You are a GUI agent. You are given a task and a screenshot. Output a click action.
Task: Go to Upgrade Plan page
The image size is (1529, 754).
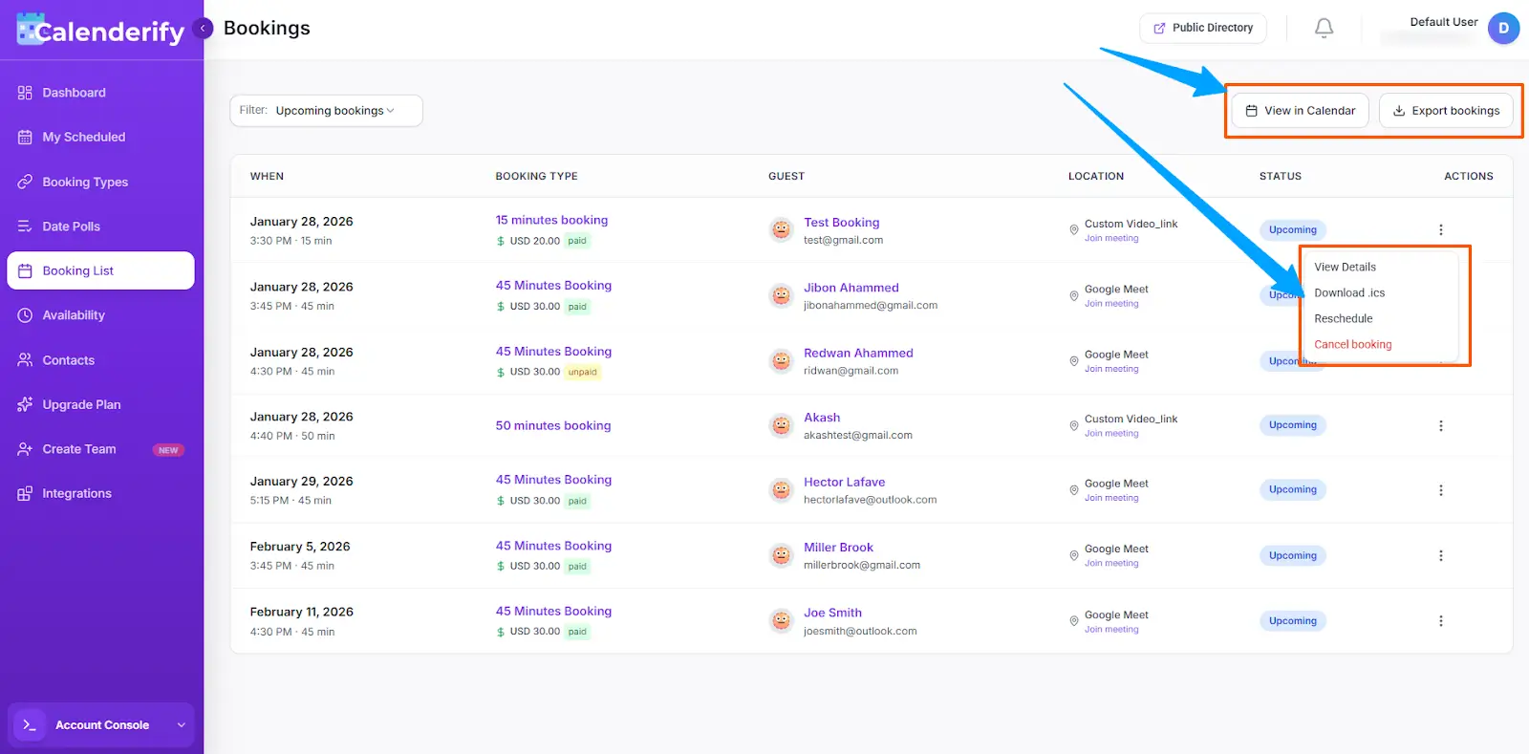click(101, 404)
